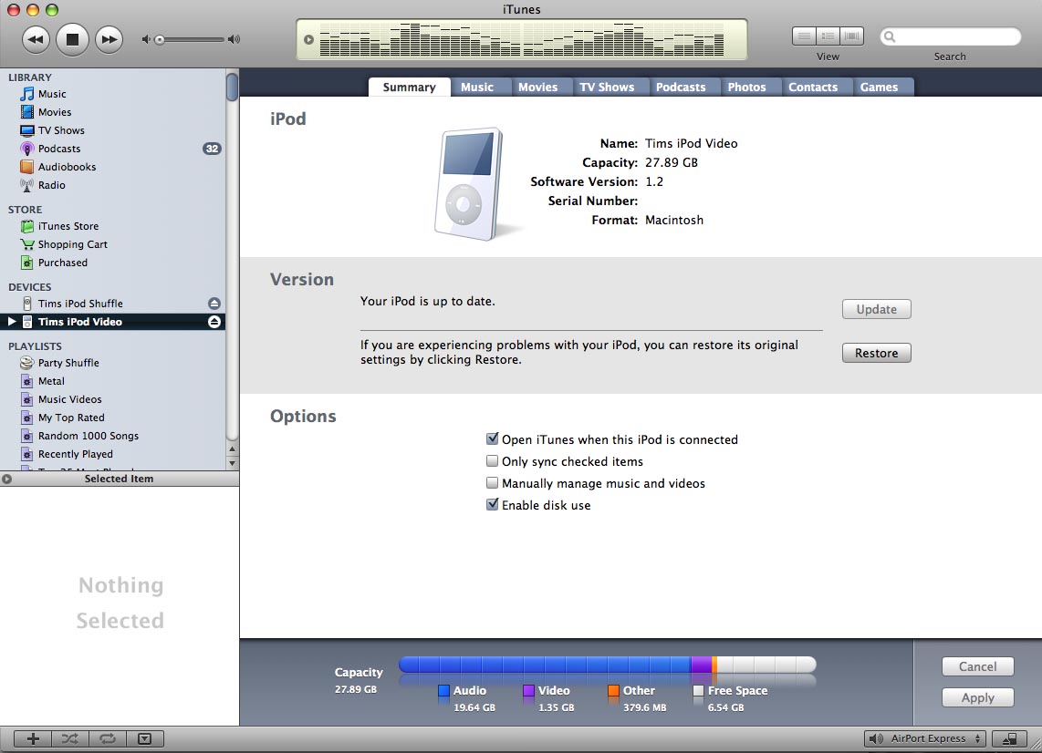The image size is (1042, 753).
Task: Adjust the volume slider knob
Action: click(160, 40)
